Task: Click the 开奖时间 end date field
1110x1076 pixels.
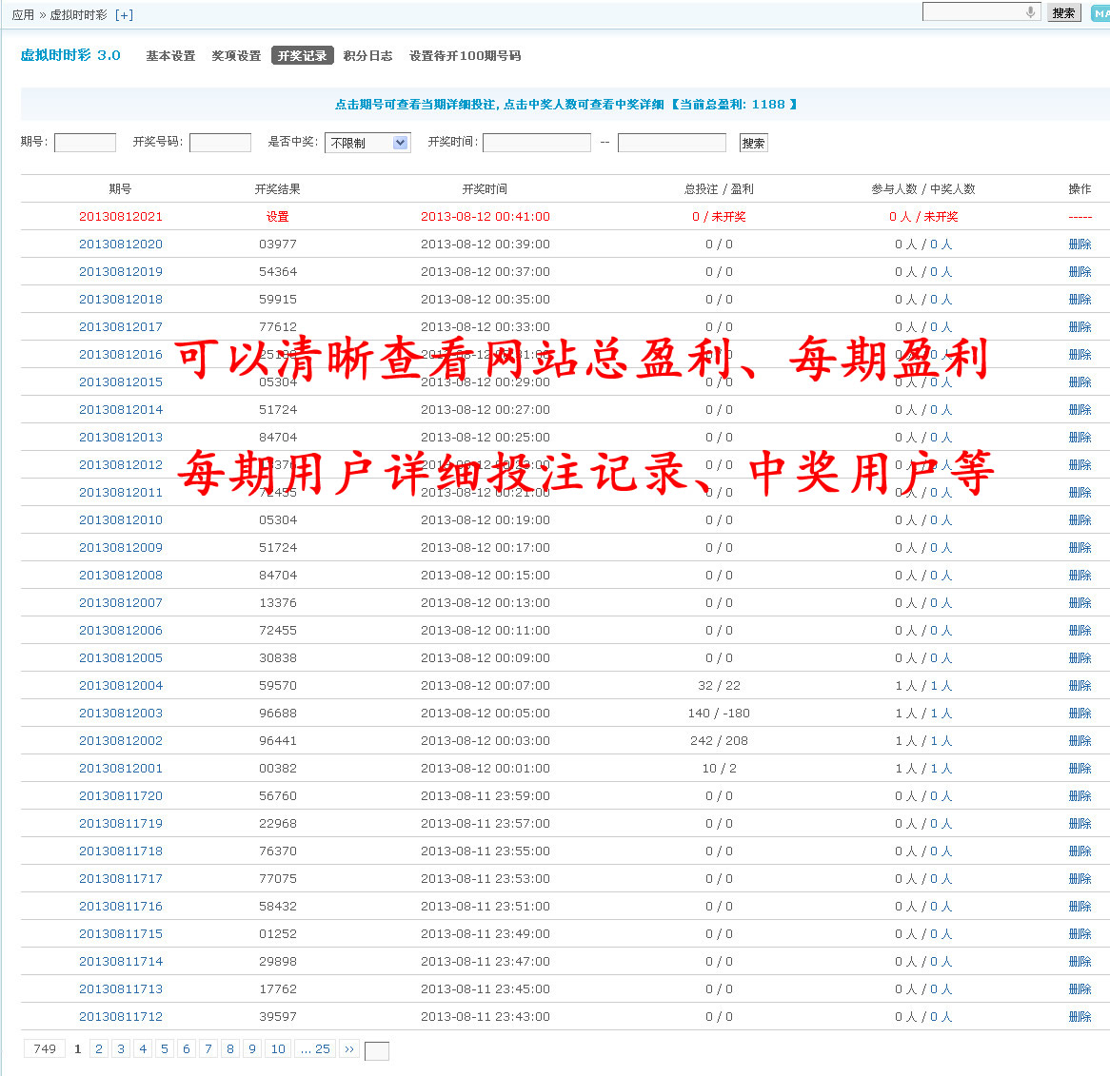Action: click(672, 143)
